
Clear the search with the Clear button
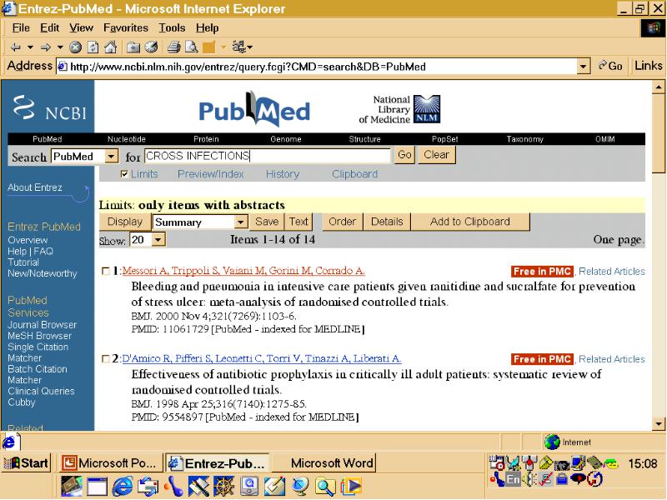[x=436, y=155]
